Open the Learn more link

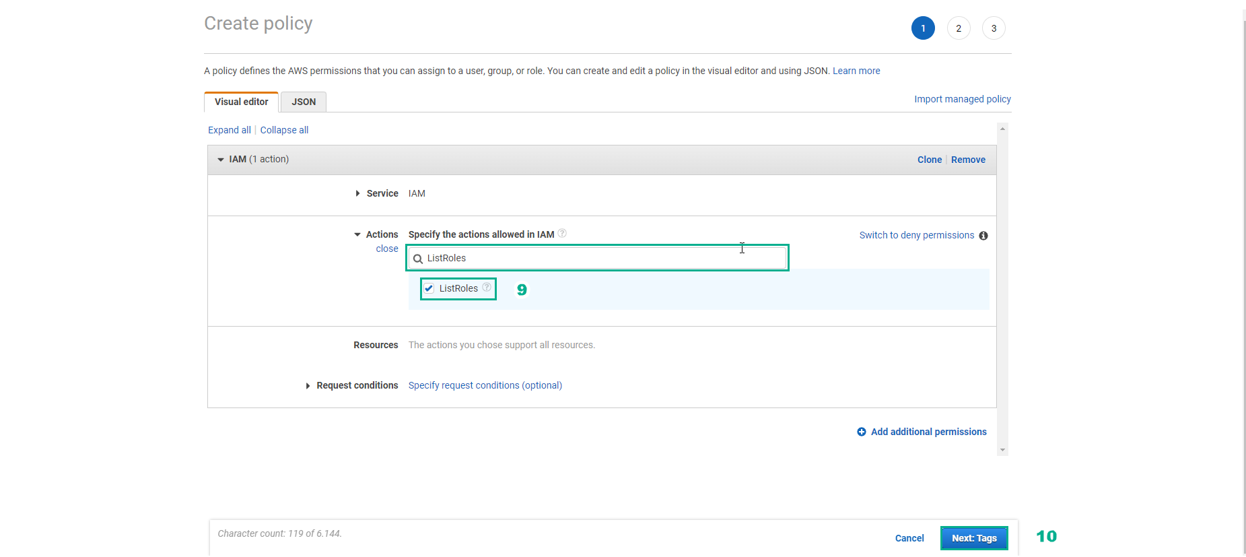[x=856, y=71]
